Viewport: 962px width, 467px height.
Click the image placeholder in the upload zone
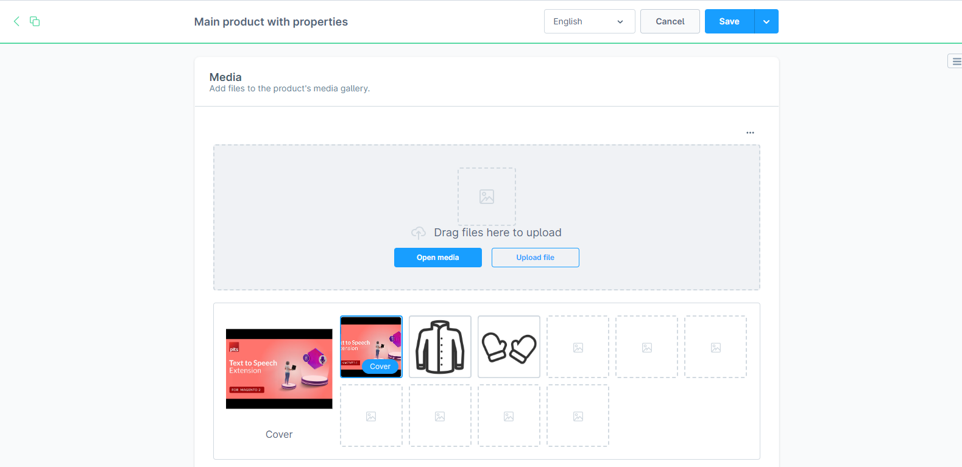click(x=486, y=197)
